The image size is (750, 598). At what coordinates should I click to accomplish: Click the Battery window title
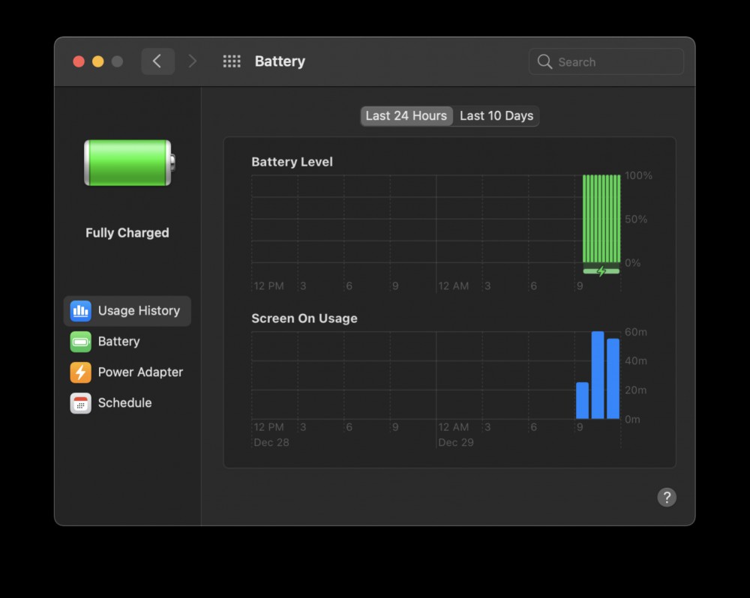pos(280,61)
